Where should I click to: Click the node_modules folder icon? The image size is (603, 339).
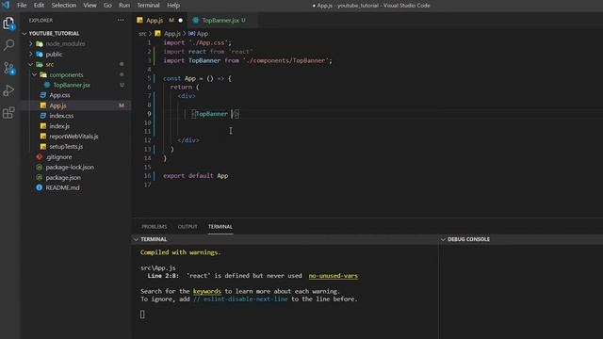pyautogui.click(x=40, y=44)
